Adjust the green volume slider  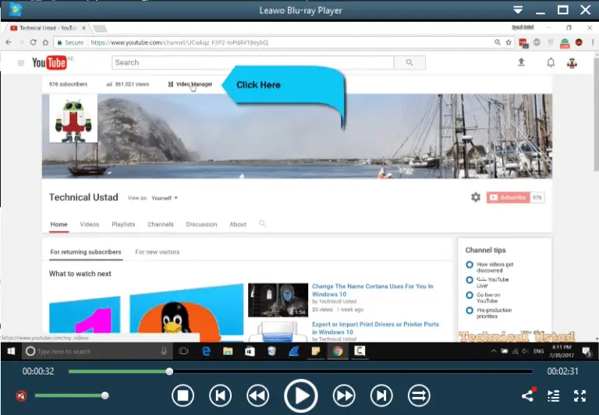coord(70,395)
